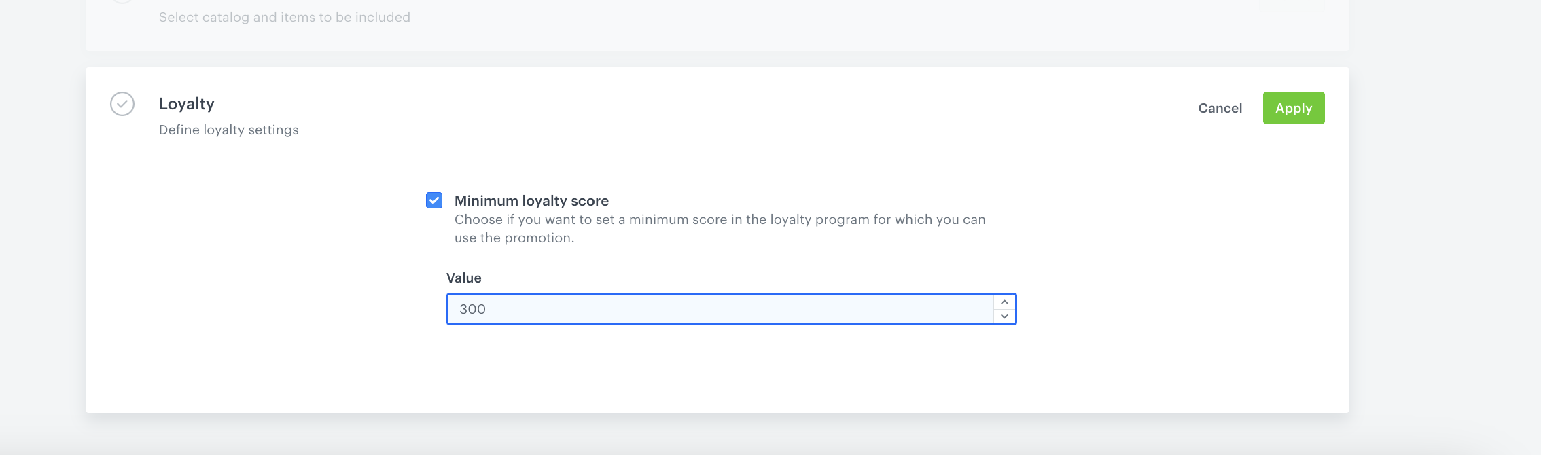Image resolution: width=1541 pixels, height=455 pixels.
Task: Uncheck the Minimum loyalty score checkbox
Action: (x=434, y=200)
